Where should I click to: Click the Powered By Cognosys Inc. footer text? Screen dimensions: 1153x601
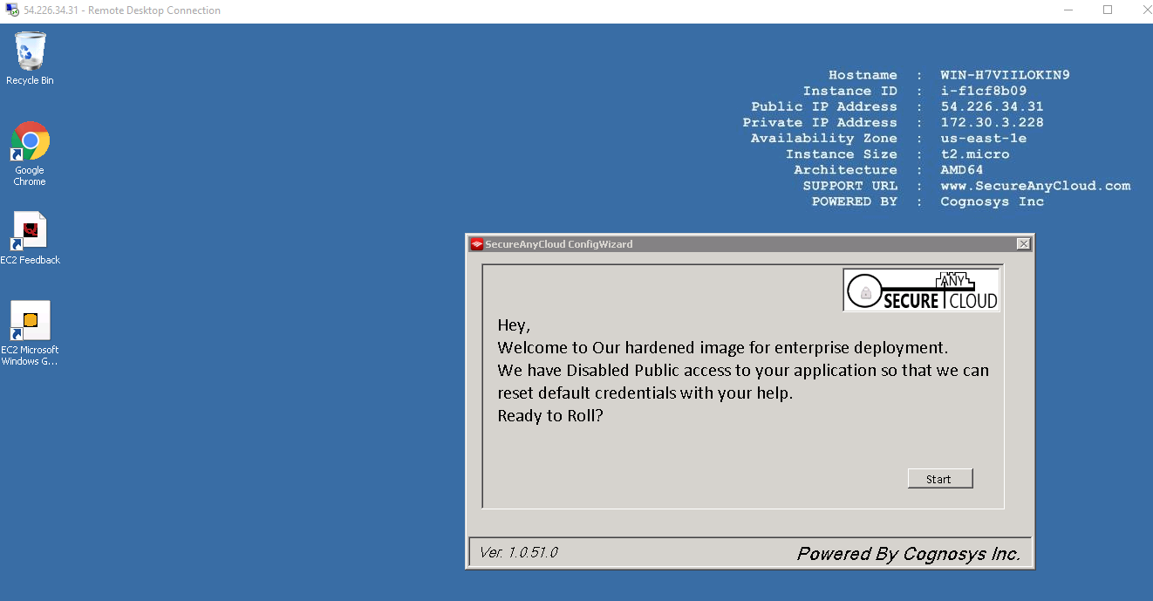tap(908, 554)
